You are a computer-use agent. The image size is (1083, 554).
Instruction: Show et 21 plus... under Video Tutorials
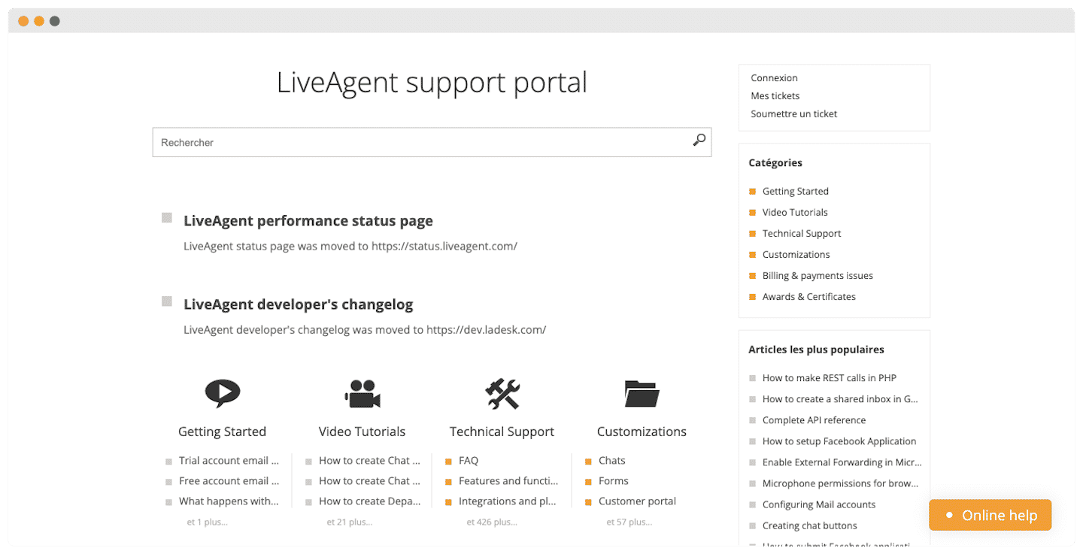tap(350, 522)
